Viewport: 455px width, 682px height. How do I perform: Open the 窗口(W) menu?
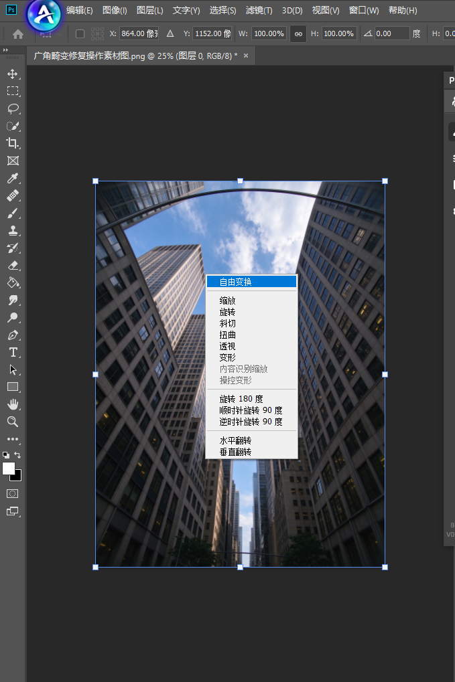[364, 11]
